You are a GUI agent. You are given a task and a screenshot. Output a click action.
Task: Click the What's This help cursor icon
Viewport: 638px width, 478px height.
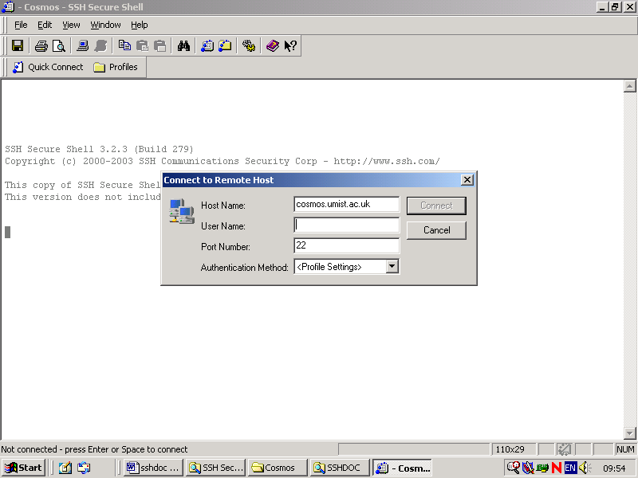point(291,46)
